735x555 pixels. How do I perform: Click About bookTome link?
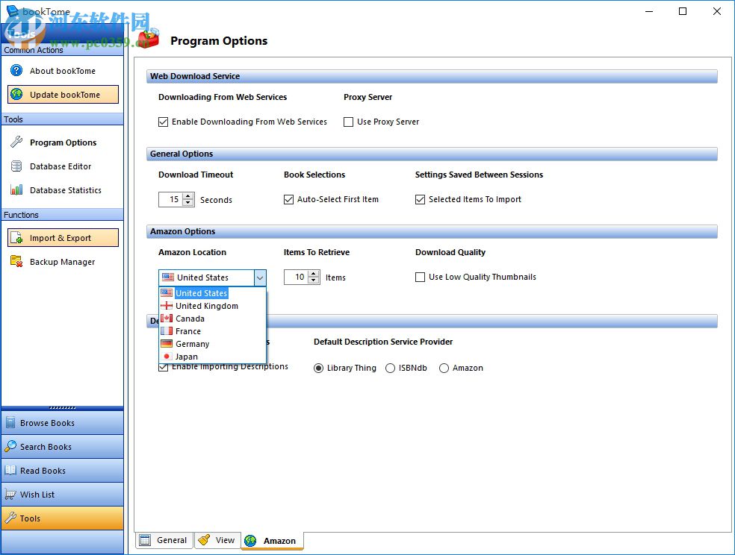click(x=63, y=71)
